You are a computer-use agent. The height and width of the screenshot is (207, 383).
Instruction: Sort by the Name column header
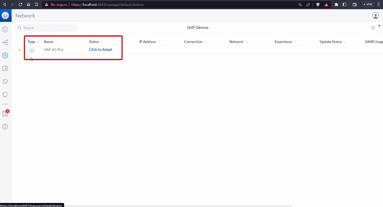50,42
